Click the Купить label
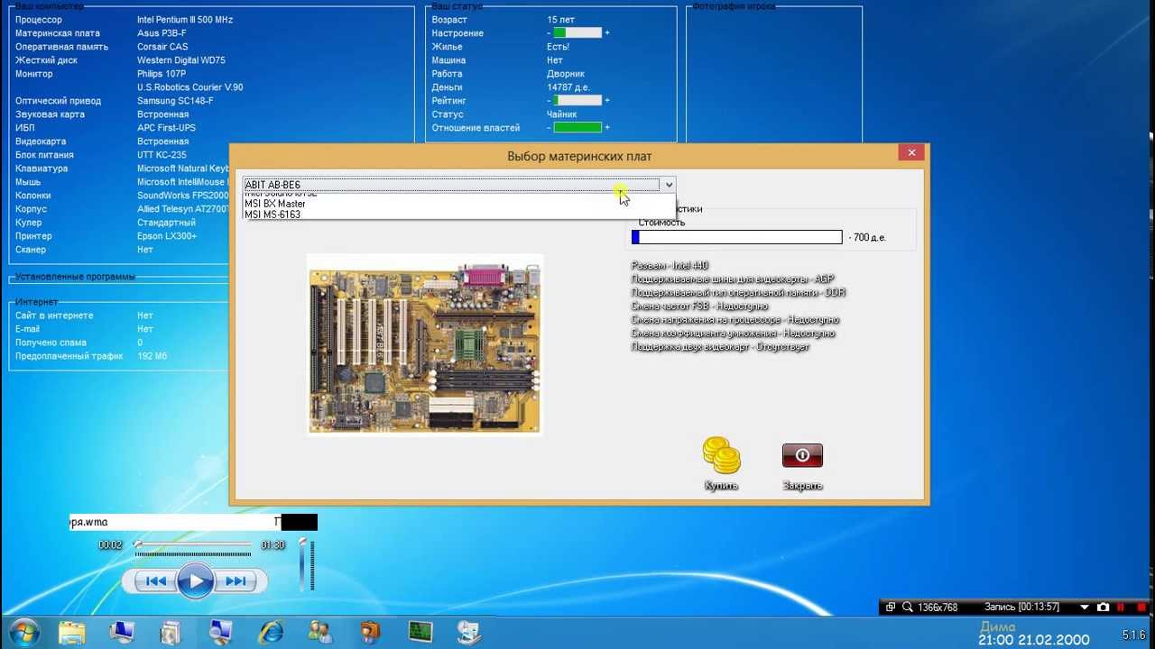 pos(721,486)
